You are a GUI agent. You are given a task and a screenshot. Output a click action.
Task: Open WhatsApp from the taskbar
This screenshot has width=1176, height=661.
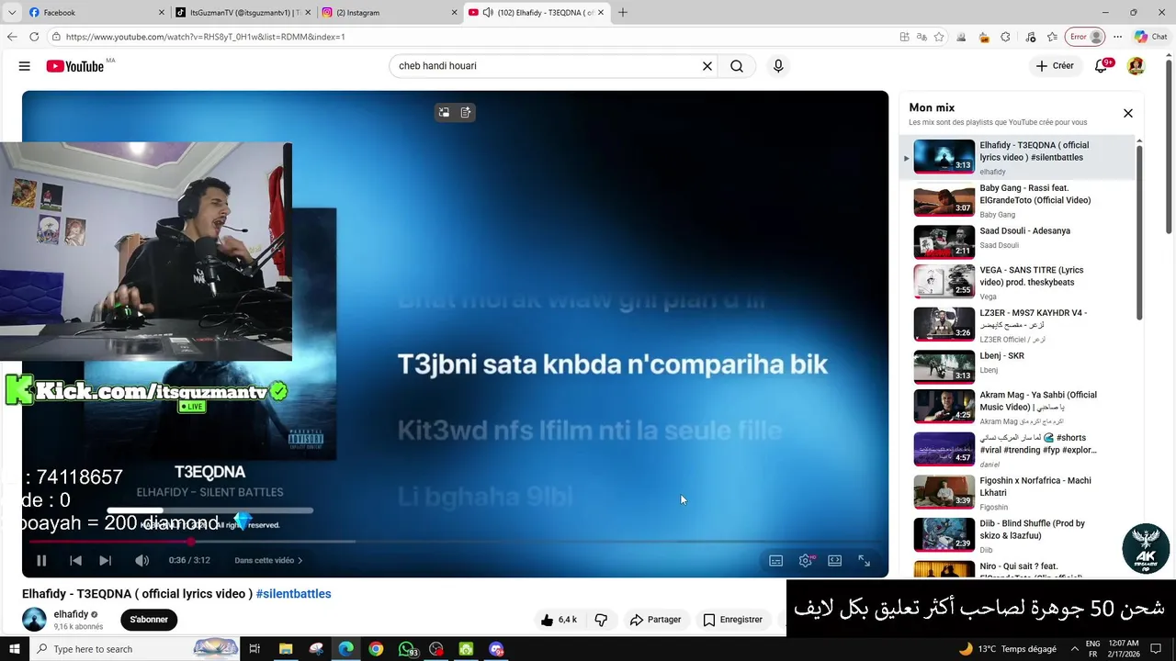(x=407, y=649)
